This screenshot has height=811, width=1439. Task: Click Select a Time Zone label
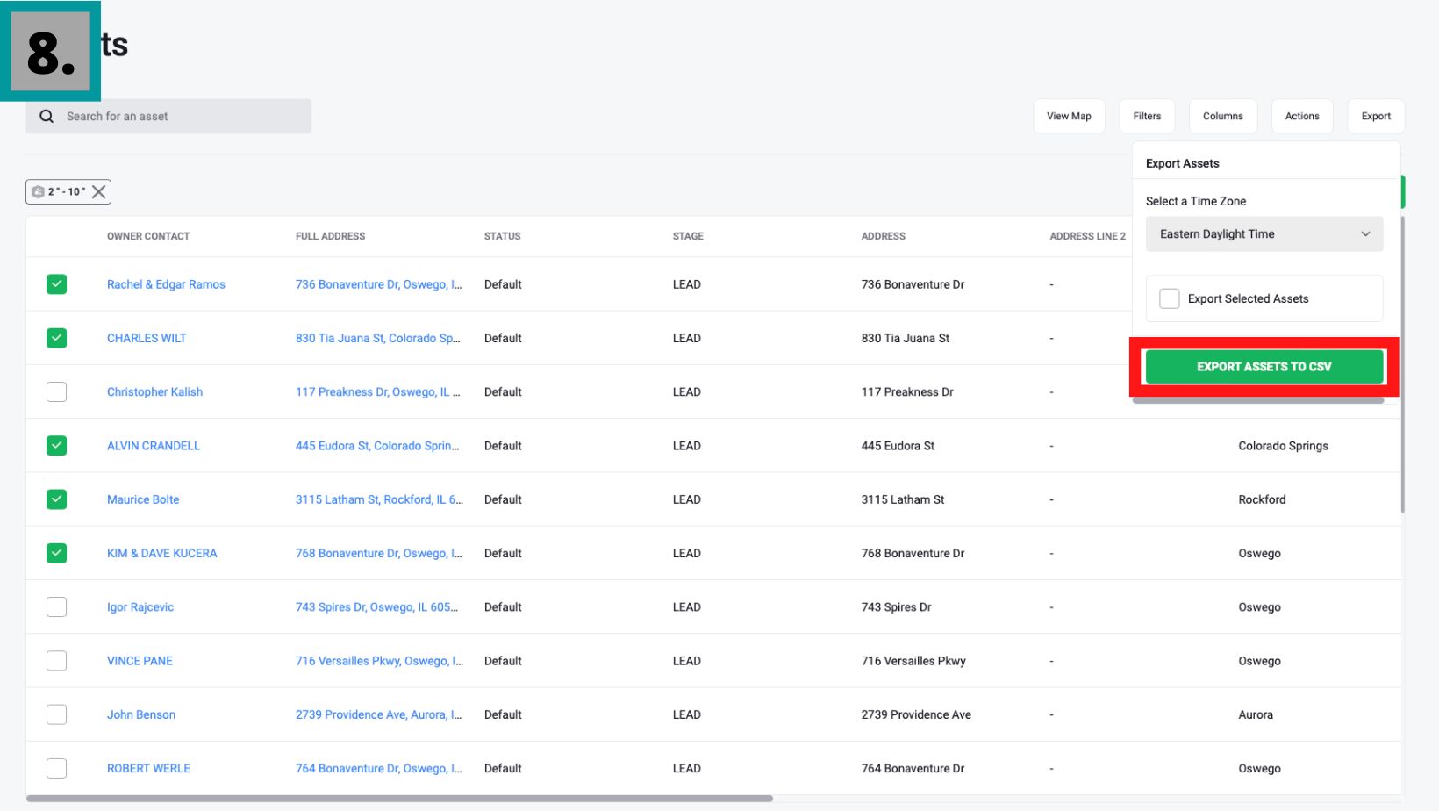(x=1196, y=201)
